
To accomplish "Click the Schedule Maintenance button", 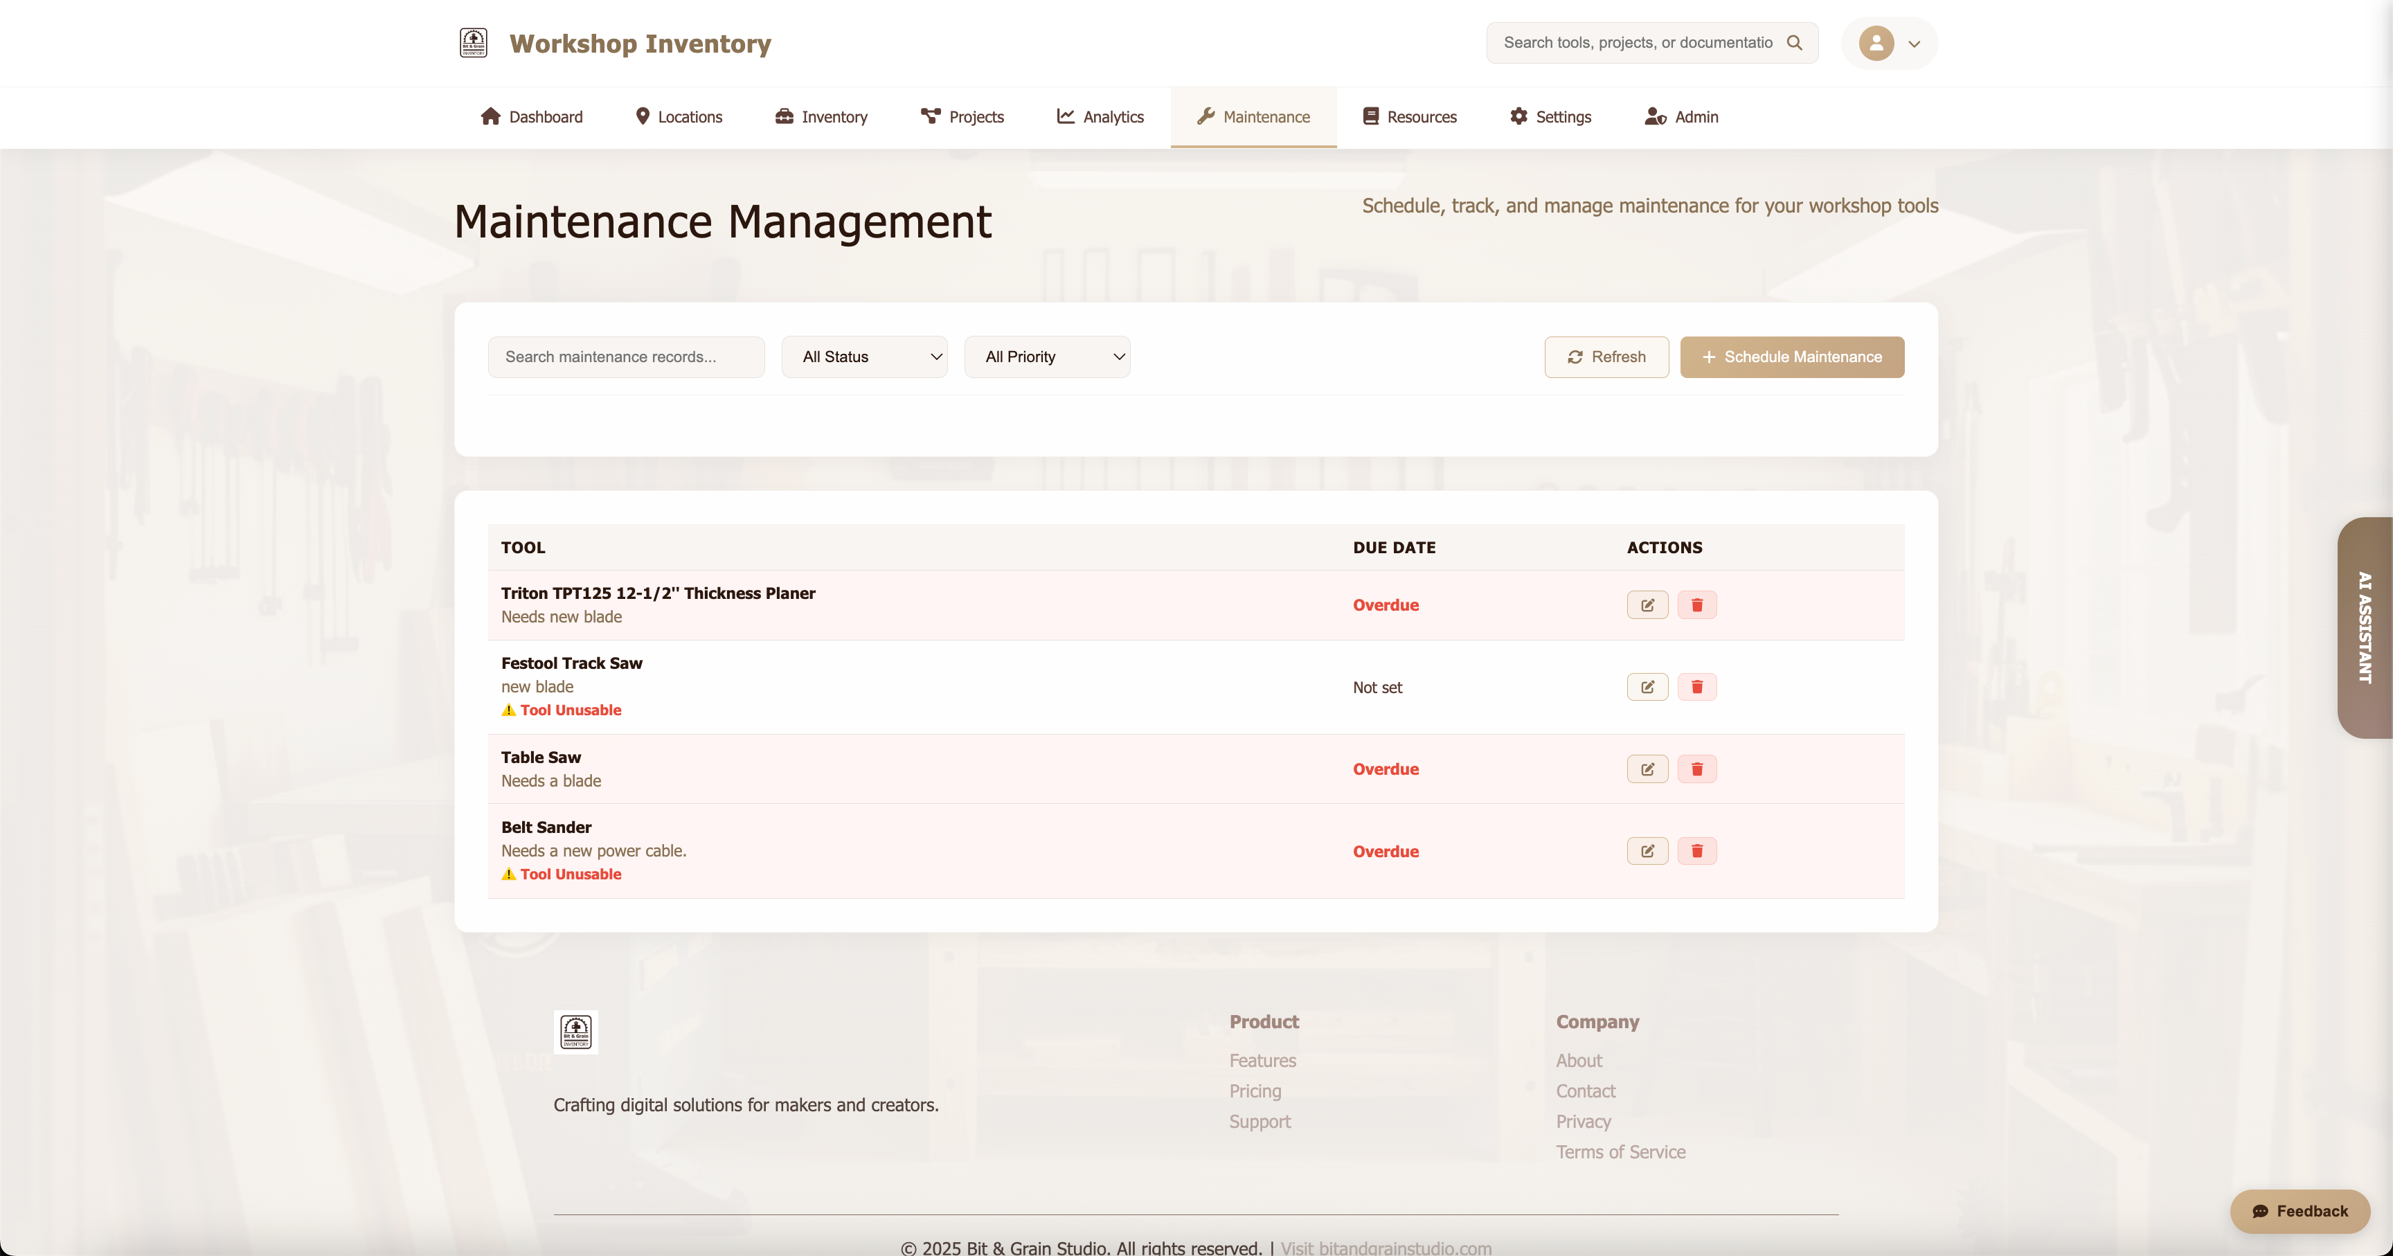I will pos(1791,357).
